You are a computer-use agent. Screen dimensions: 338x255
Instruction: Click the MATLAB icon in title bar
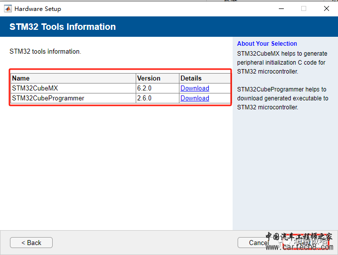point(8,9)
